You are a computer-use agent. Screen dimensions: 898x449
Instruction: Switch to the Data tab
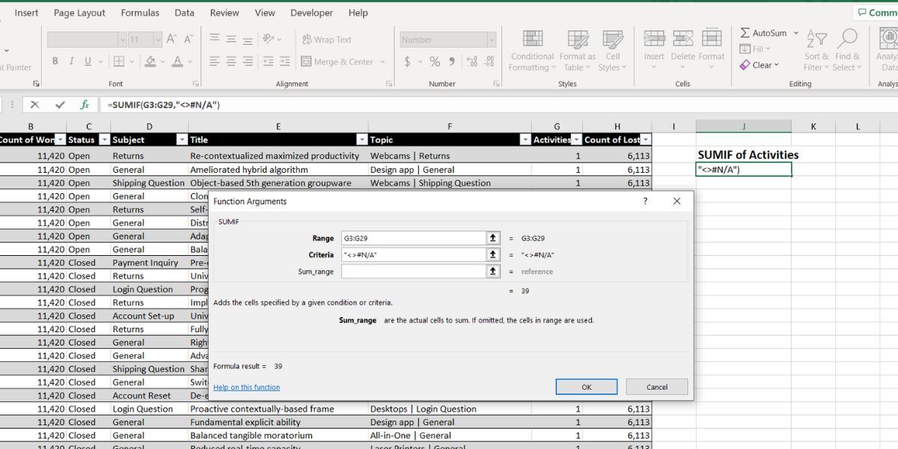[184, 13]
